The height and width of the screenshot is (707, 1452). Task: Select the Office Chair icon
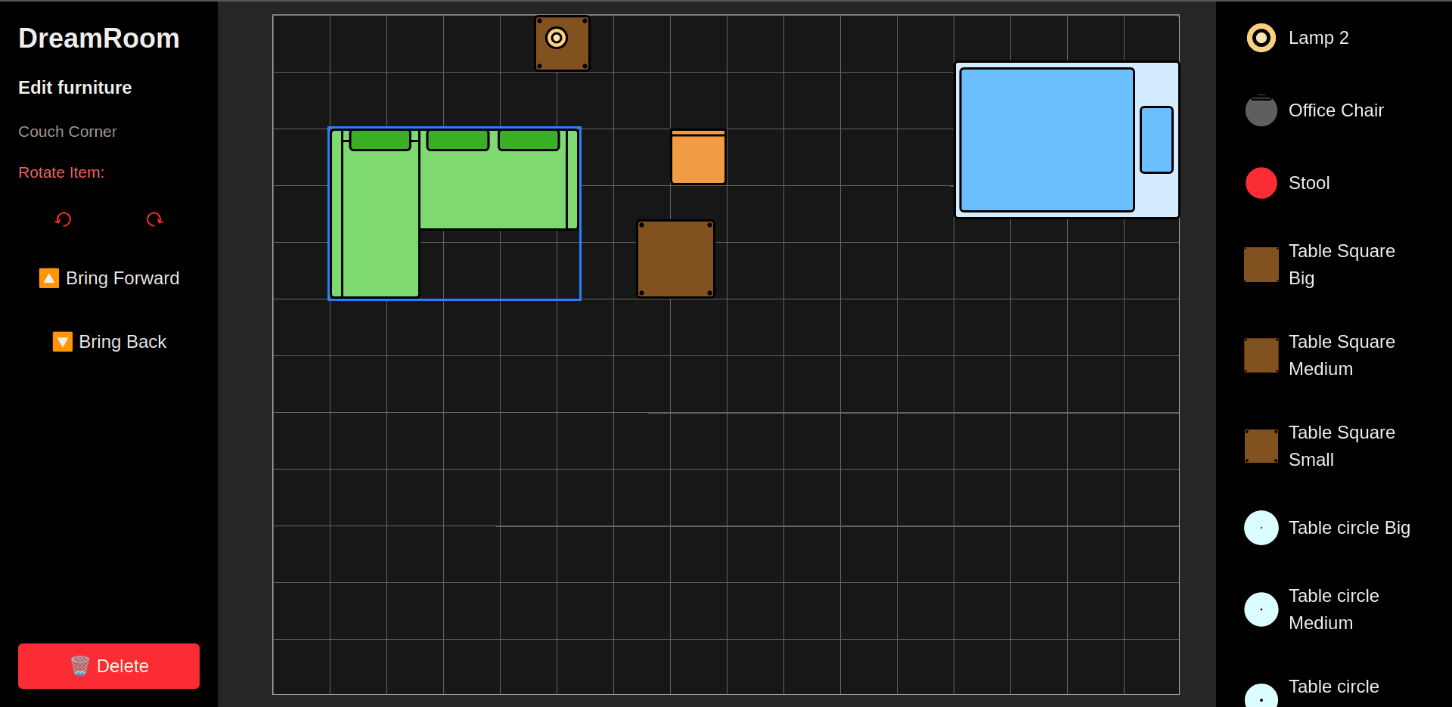coord(1260,110)
